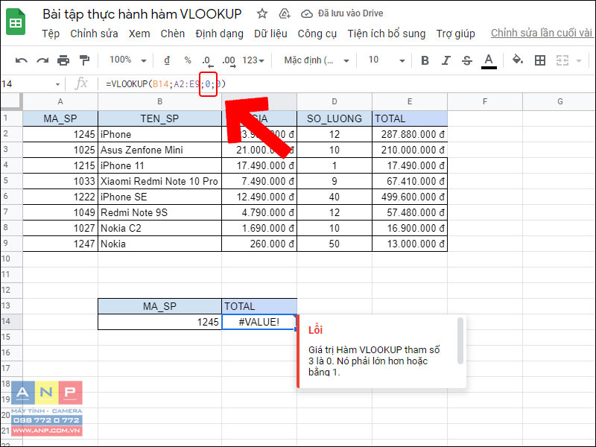Open the Trợ giúp menu

[455, 34]
